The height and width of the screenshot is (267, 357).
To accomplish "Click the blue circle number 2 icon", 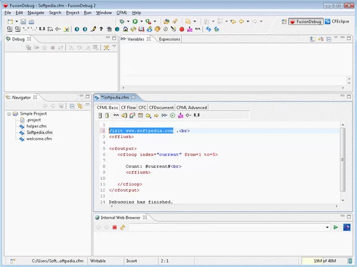I will click(x=85, y=29).
